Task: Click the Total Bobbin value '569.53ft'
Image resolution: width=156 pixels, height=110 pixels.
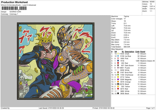Action: [127, 47]
